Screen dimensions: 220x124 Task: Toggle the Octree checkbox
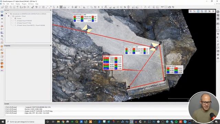(13, 18)
